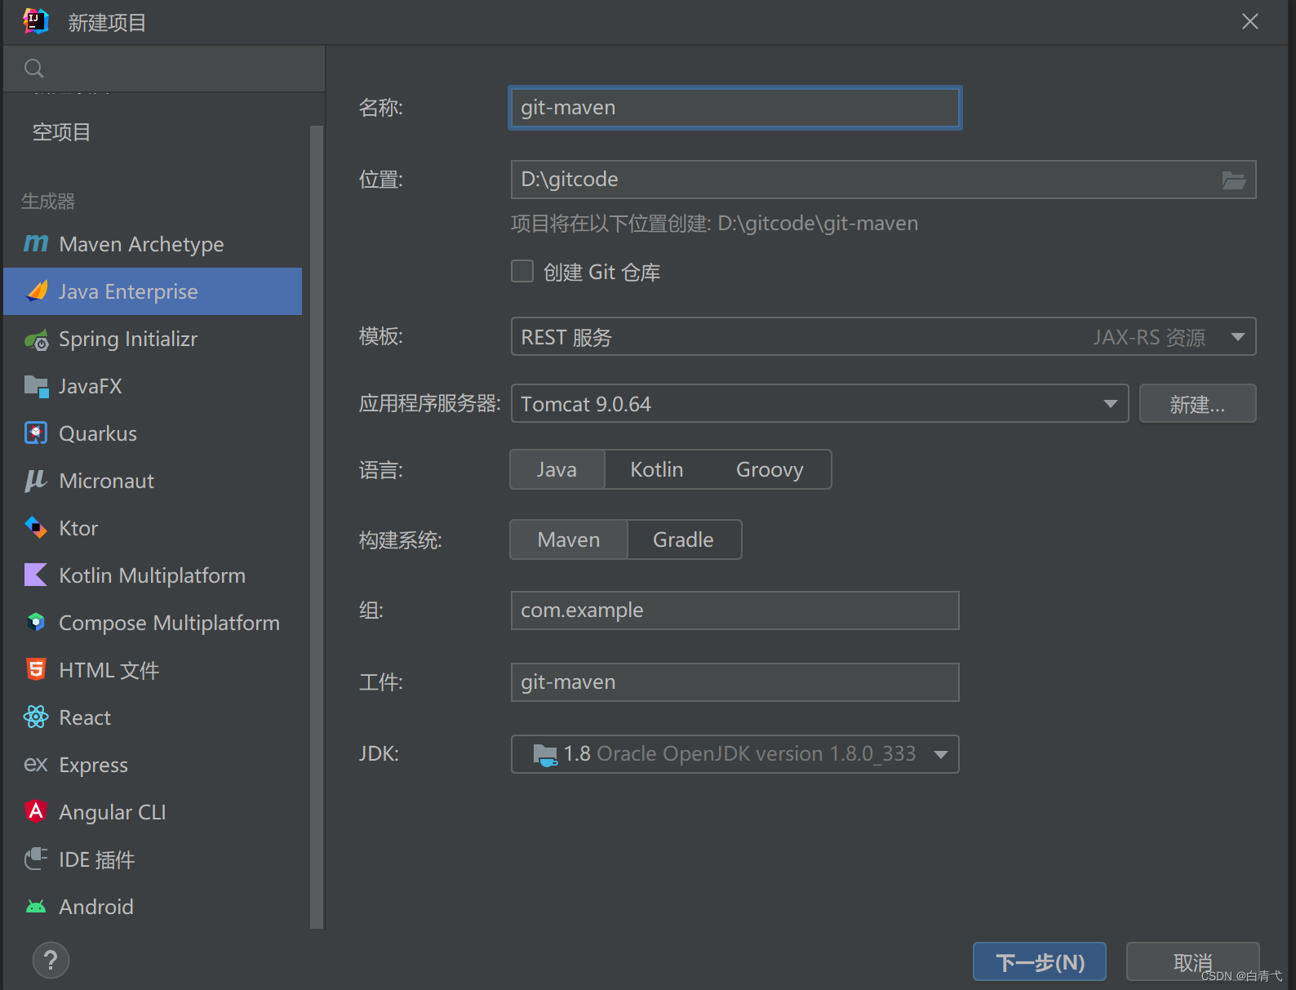This screenshot has height=990, width=1296.
Task: Click the React atom icon
Action: coord(36,717)
